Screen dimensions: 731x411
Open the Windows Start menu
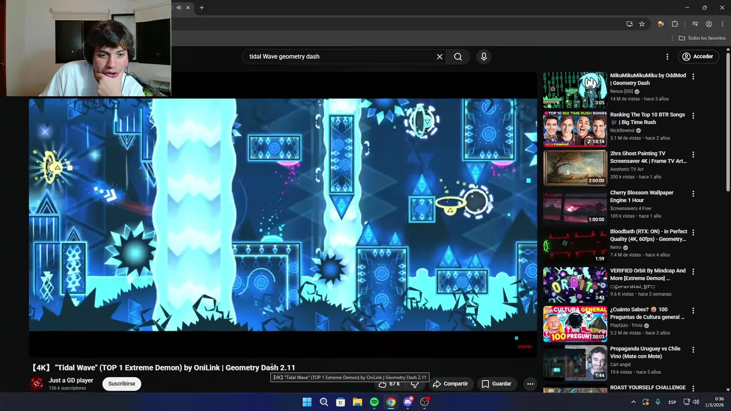click(307, 402)
